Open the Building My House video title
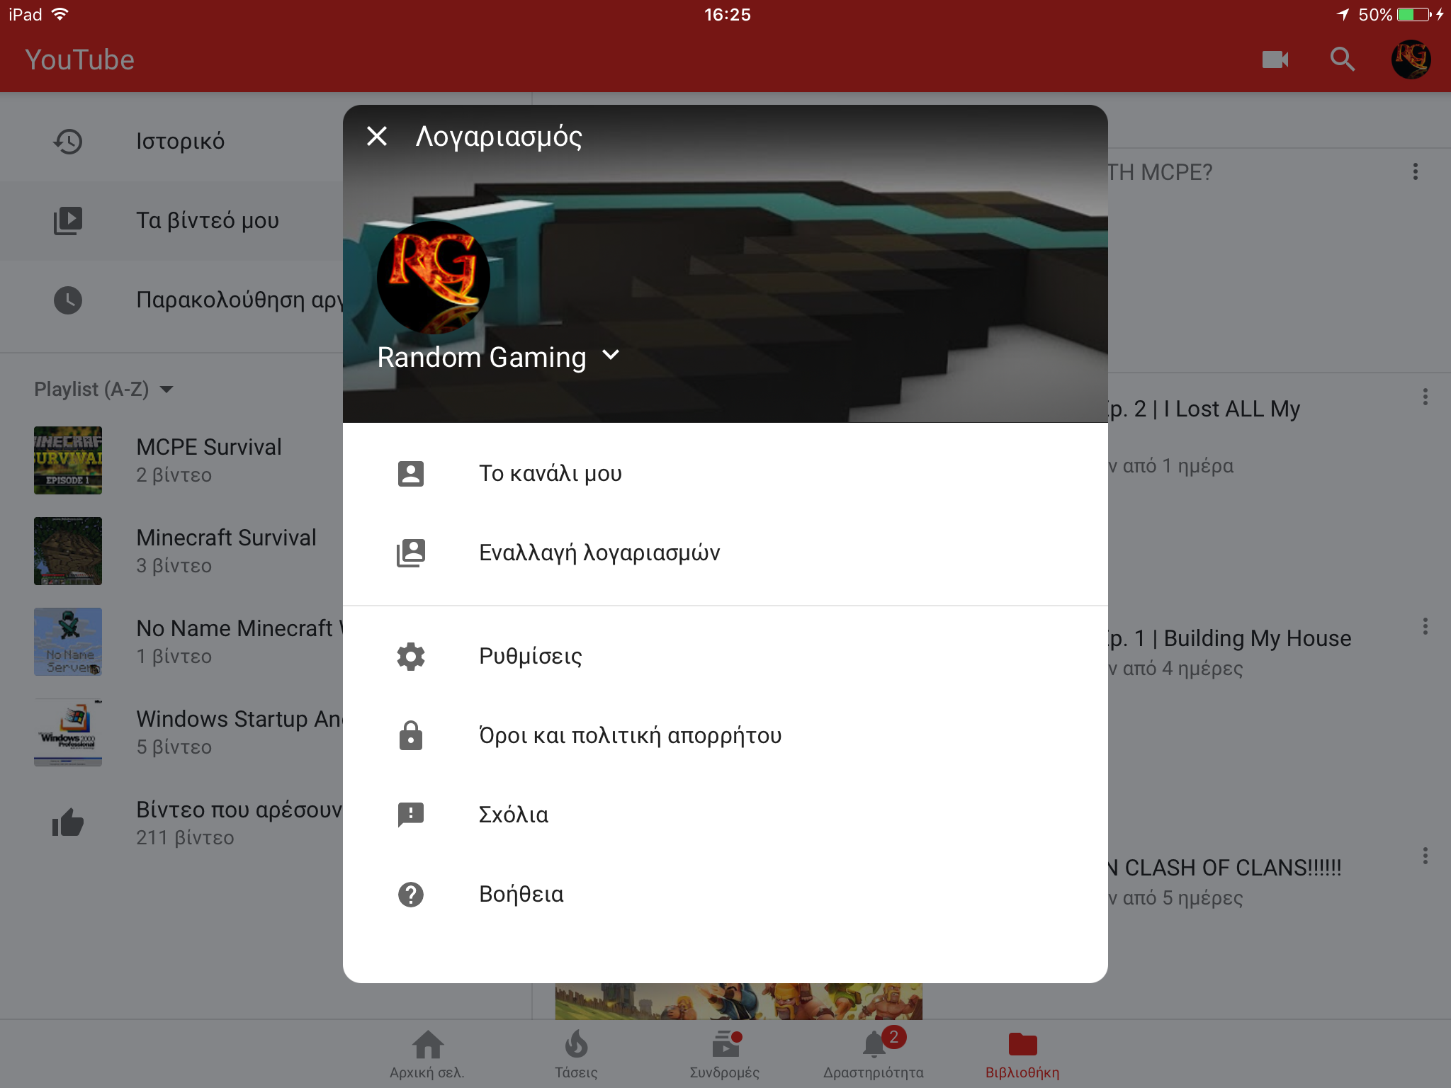The height and width of the screenshot is (1088, 1451). [1230, 638]
